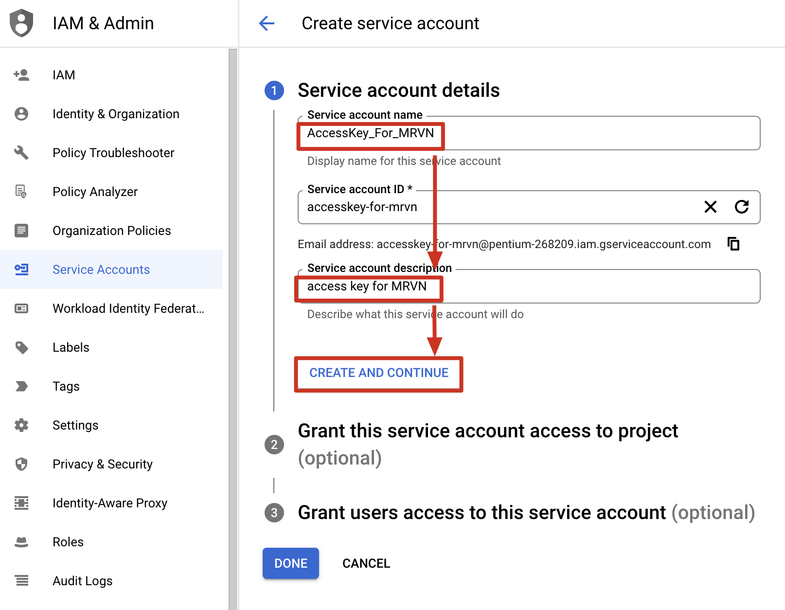This screenshot has height=610, width=785.
Task: Focus the Service account name field
Action: [529, 133]
